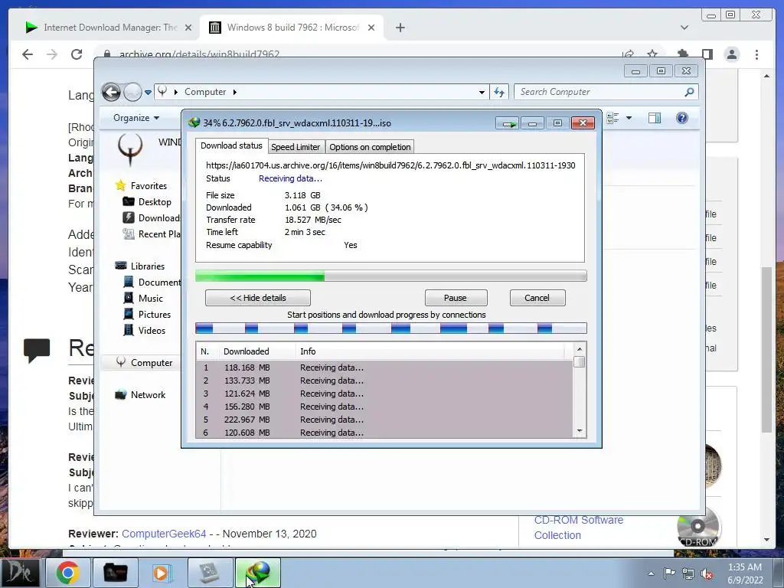The height and width of the screenshot is (588, 784).
Task: Select the Windows 8 build 7962 browser tab
Action: pyautogui.click(x=292, y=28)
